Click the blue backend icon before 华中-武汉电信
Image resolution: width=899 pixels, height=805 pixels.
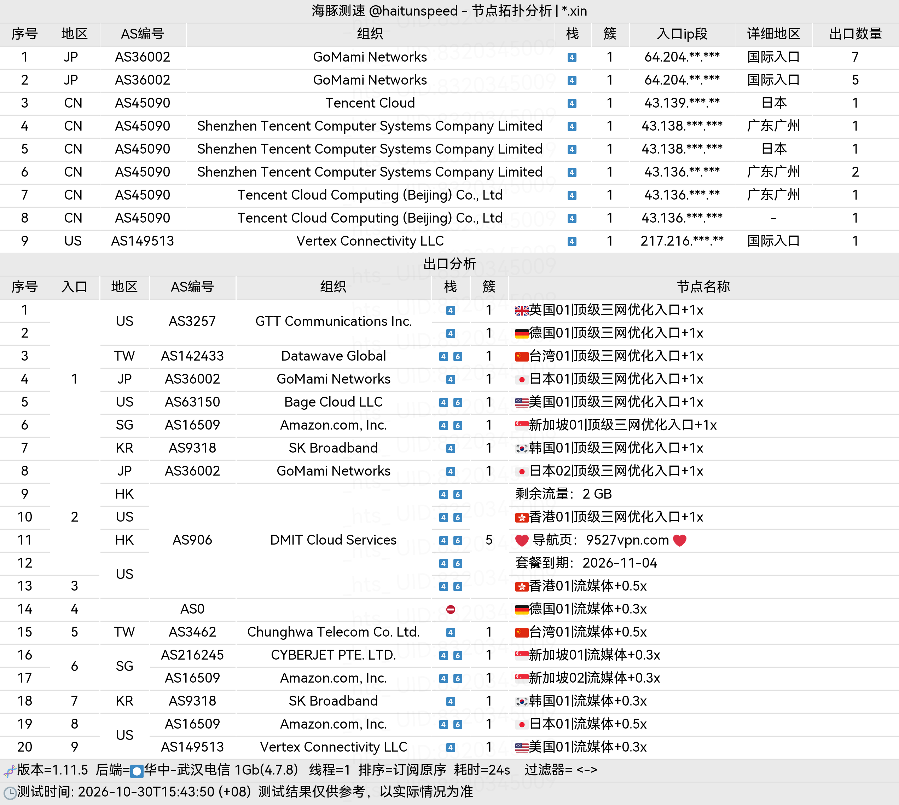(137, 771)
